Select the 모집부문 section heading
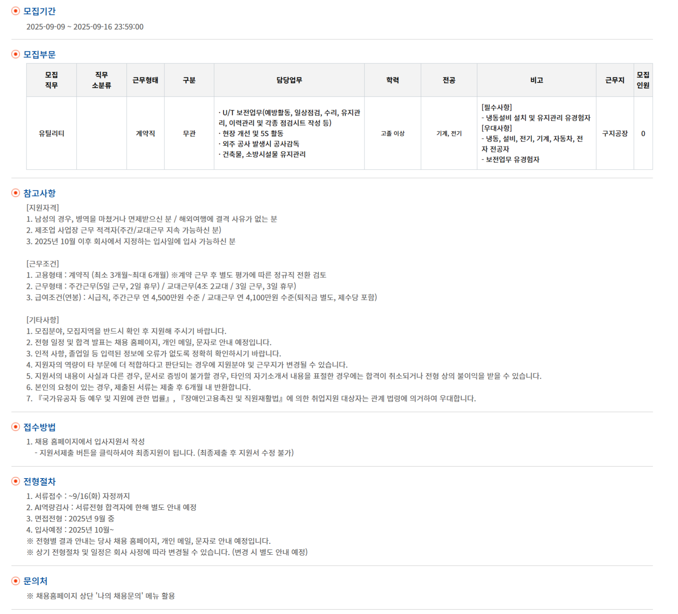This screenshot has width=678, height=614. coord(39,54)
